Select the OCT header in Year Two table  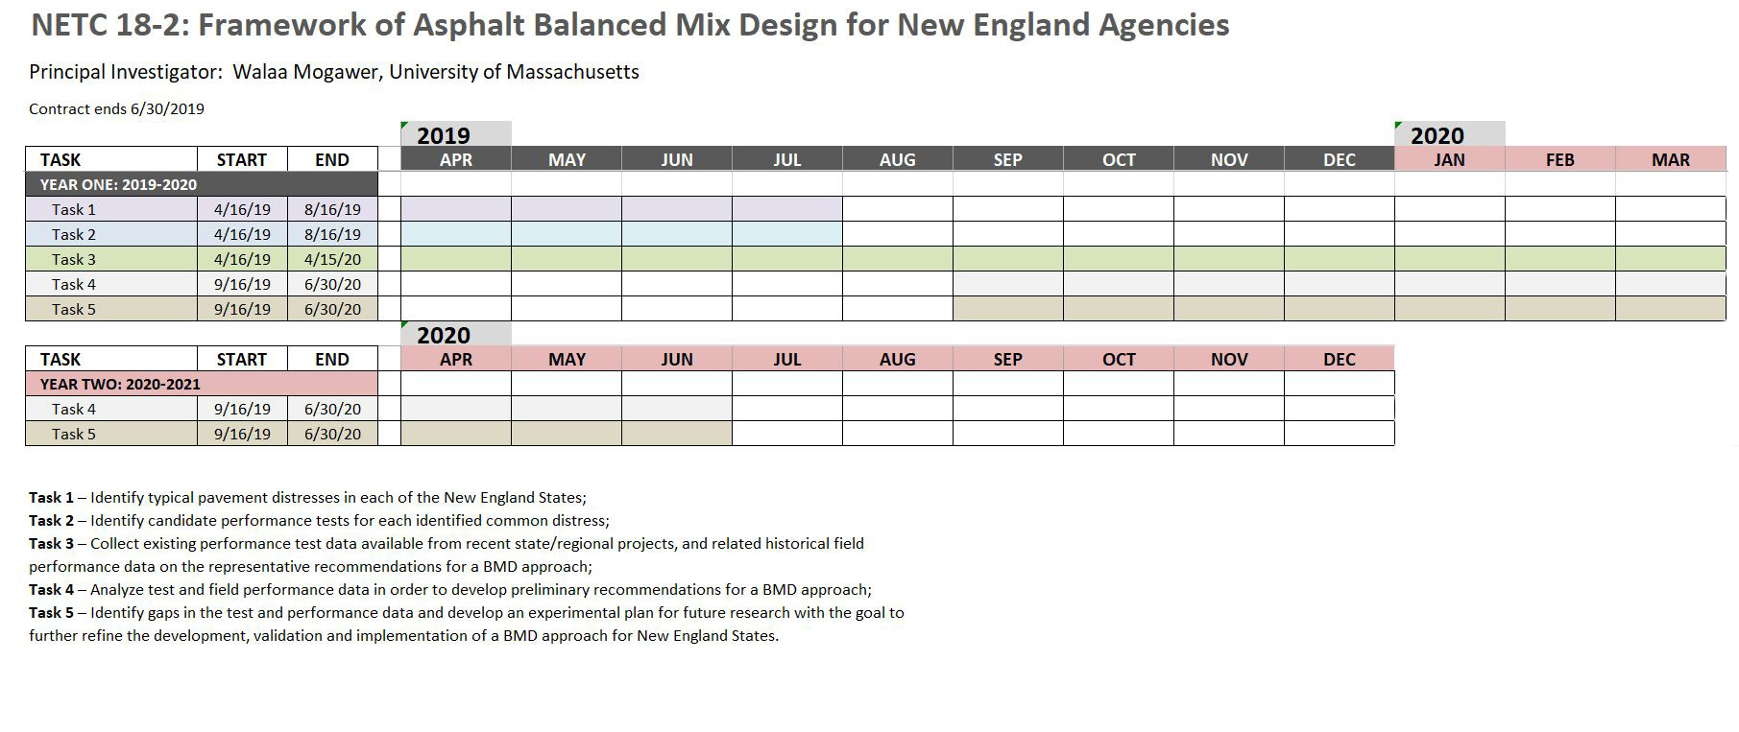(x=1119, y=359)
